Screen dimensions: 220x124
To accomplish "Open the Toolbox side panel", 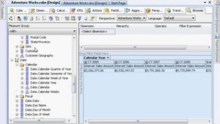I will pos(2,10).
